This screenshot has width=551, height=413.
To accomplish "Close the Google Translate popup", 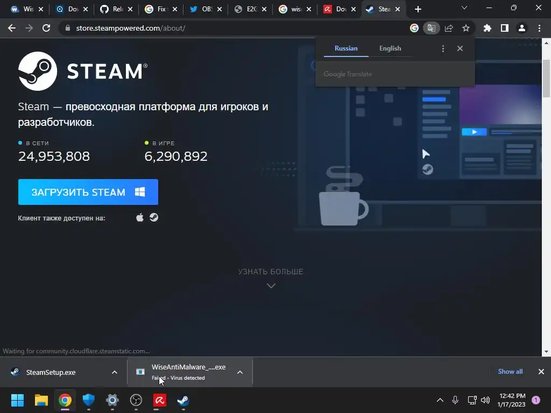I will (460, 48).
